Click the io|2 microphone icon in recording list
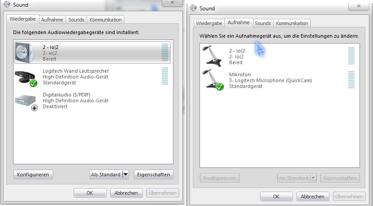 [212, 56]
